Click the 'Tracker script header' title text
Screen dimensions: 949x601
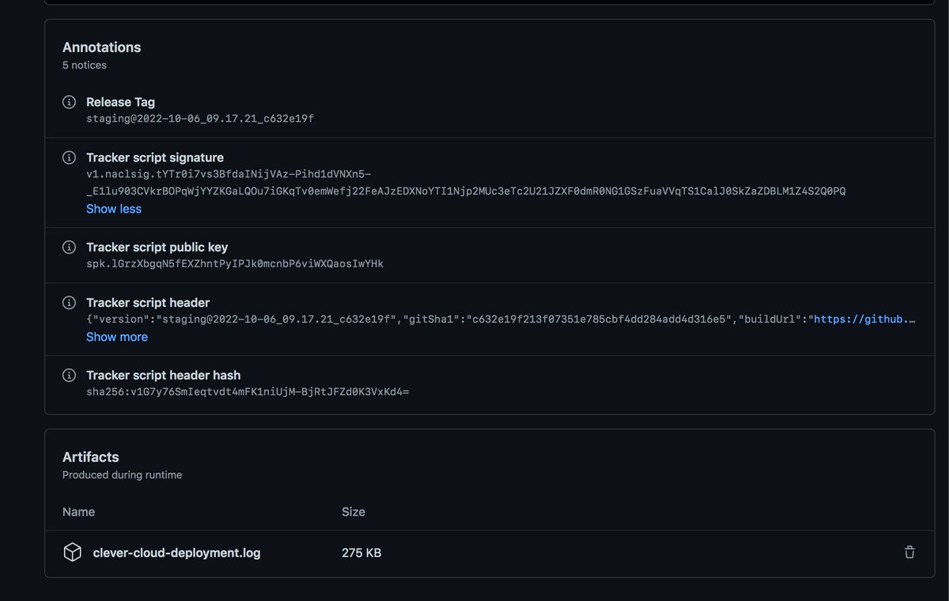point(148,302)
